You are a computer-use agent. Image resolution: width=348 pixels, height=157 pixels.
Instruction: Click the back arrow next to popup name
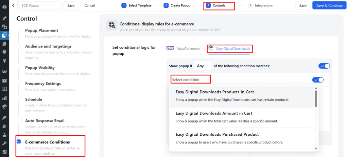(13, 5)
